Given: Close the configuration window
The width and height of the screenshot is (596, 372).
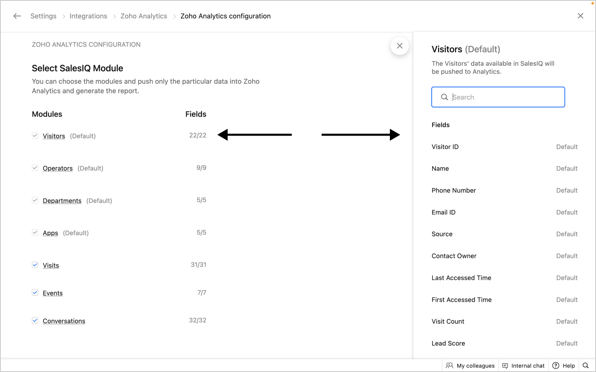Looking at the screenshot, I should 580,16.
